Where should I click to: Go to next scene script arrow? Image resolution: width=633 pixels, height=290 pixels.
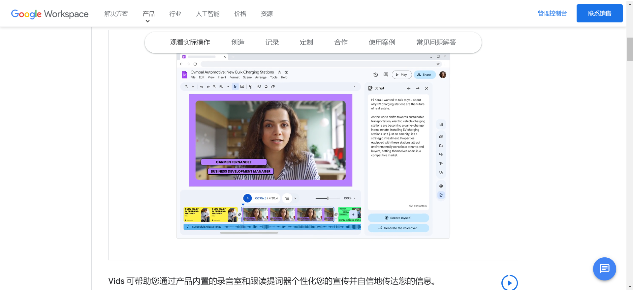(x=418, y=88)
